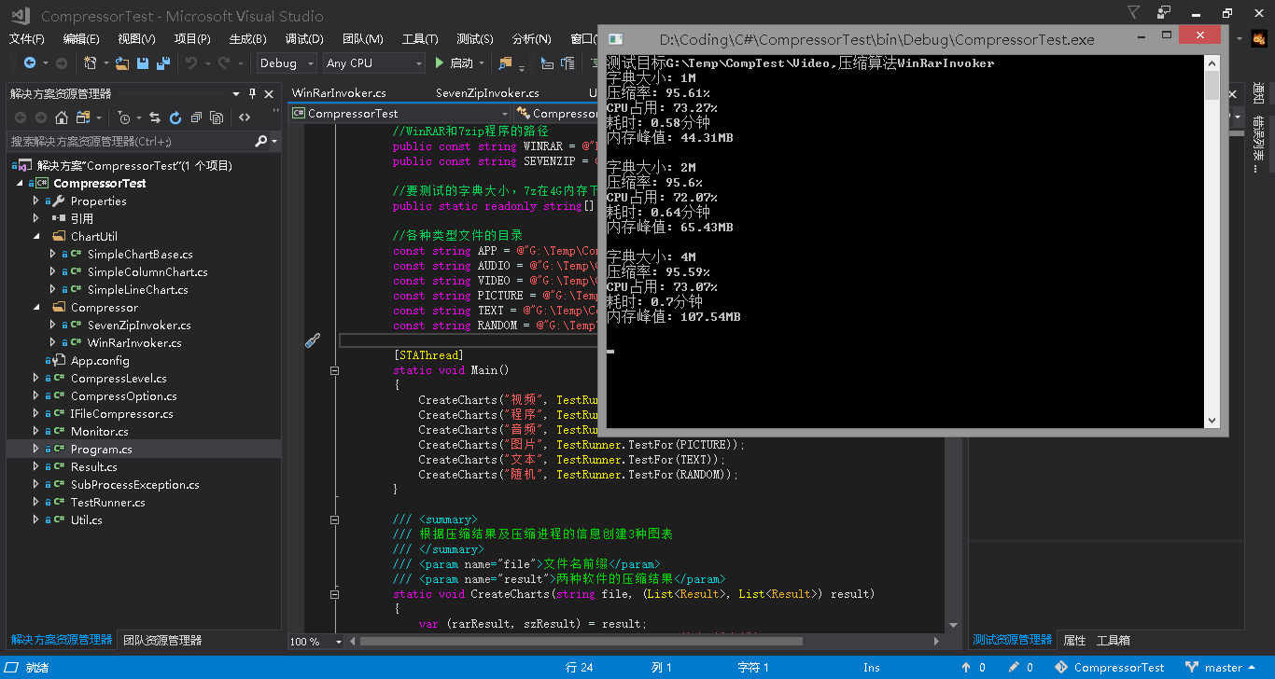Viewport: 1275px width, 679px height.
Task: Click the View Code angle-brackets icon
Action: (245, 118)
